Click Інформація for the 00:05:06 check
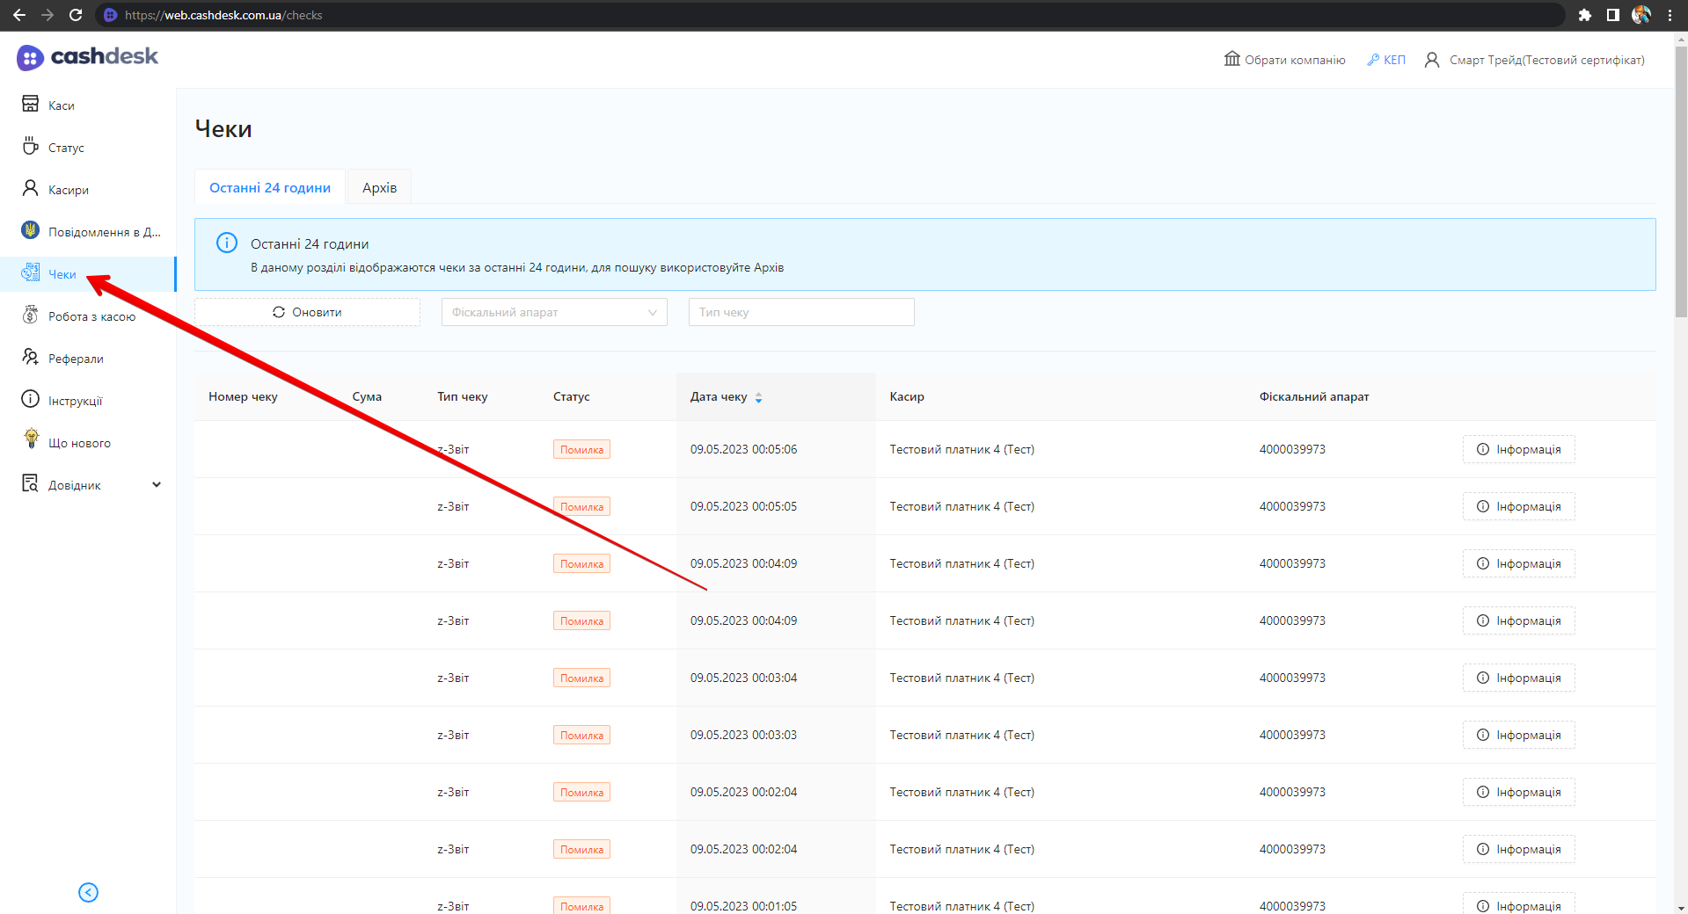Screen dimensions: 1688x914 (1518, 449)
